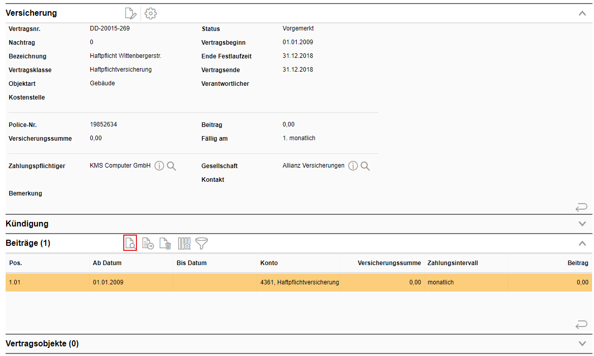Screen dimensions: 594x356
Task: Click the document with arrow icon in Beiträge
Action: (x=148, y=244)
